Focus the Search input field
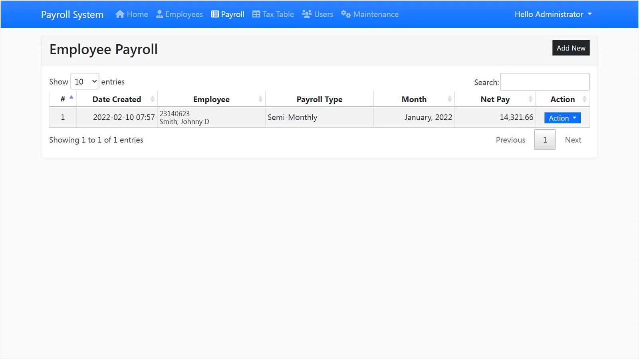Viewport: 639px width, 359px height. [x=545, y=82]
